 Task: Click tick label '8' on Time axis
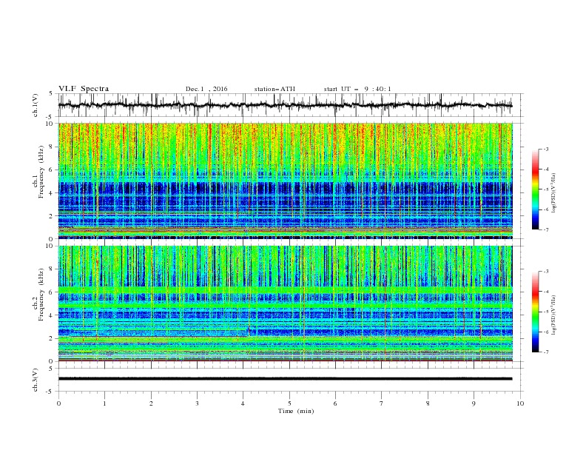pyautogui.click(x=428, y=403)
